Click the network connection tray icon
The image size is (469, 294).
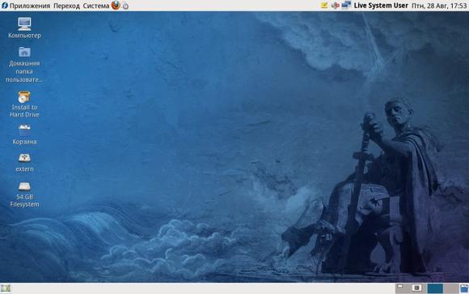point(346,5)
